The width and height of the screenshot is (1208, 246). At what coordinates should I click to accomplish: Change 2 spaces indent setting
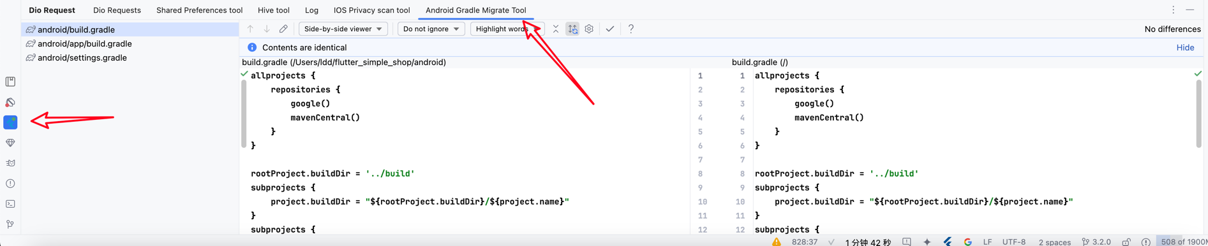pyautogui.click(x=1054, y=242)
